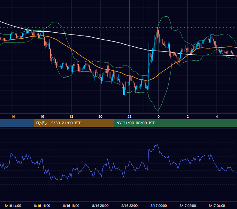The height and width of the screenshot is (209, 237).
Task: Click the 2 hour label on price chart axis
Action: coord(188,117)
